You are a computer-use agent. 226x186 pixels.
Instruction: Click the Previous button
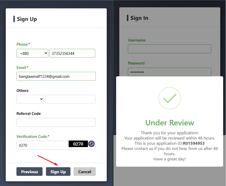(29, 172)
